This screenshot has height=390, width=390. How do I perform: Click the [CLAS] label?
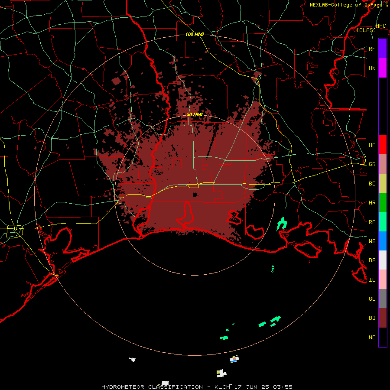[366, 30]
